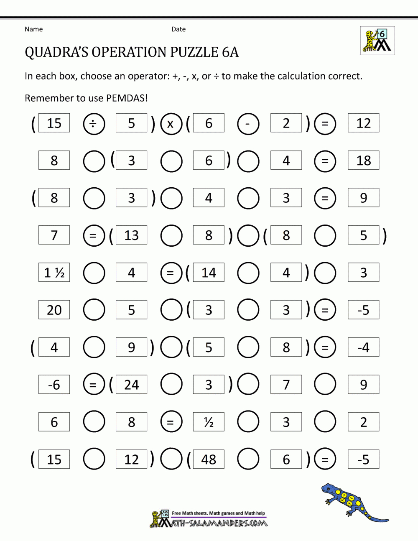
Task: Click the minus operator circle
Action: [x=248, y=124]
